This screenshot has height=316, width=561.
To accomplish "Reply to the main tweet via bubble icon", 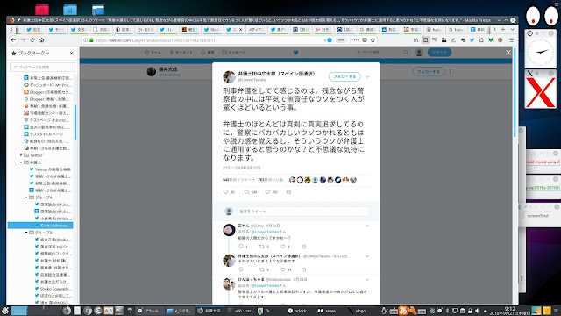I will click(226, 192).
